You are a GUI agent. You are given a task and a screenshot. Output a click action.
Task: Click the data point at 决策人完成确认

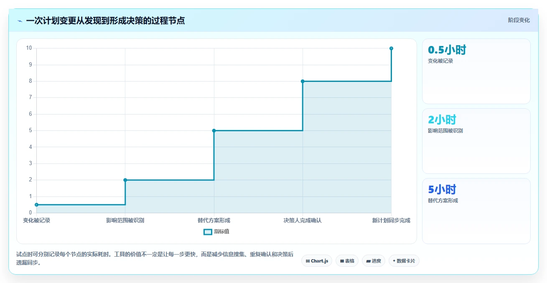303,81
